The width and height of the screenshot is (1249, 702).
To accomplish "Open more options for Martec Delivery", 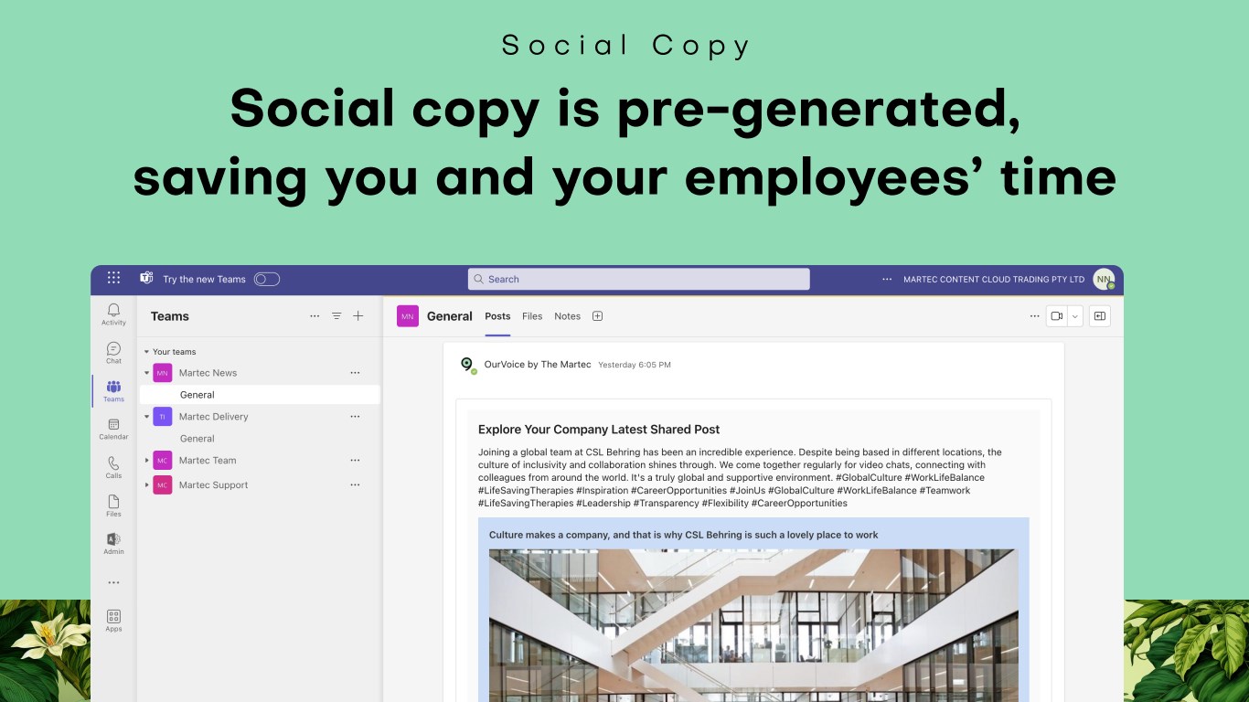I will pyautogui.click(x=355, y=417).
